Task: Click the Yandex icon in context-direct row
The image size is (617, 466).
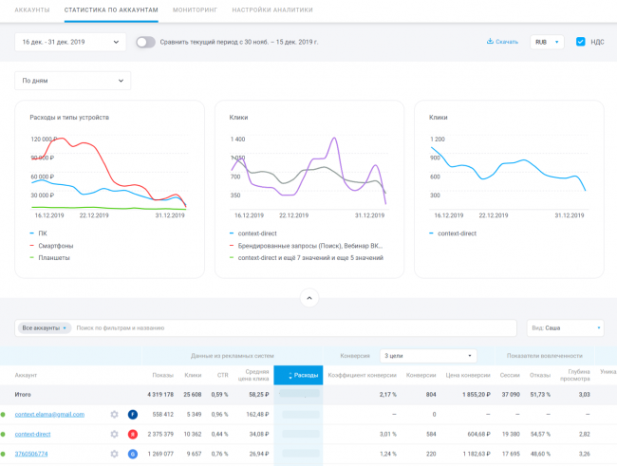Action: pos(133,434)
